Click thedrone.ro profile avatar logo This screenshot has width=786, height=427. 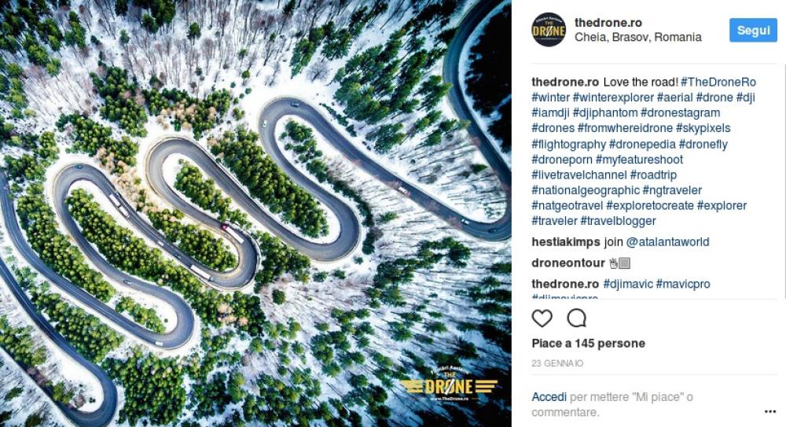click(549, 30)
